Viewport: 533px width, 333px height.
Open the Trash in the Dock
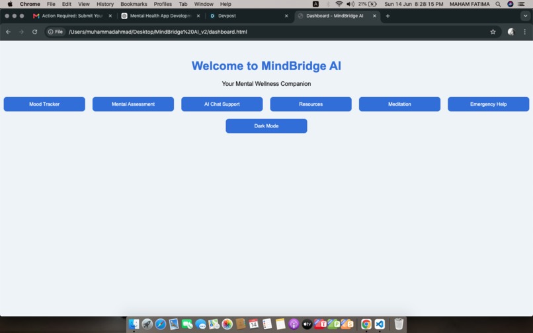399,324
